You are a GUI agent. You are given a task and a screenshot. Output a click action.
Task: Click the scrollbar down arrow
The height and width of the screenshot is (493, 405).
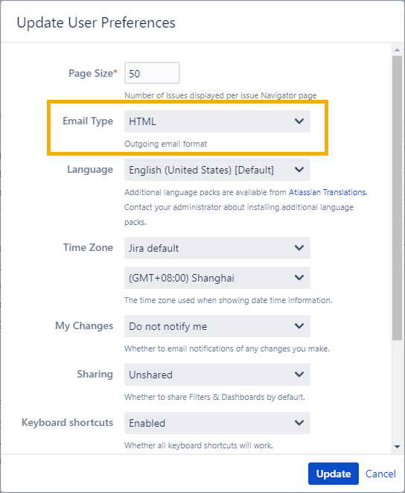click(397, 447)
